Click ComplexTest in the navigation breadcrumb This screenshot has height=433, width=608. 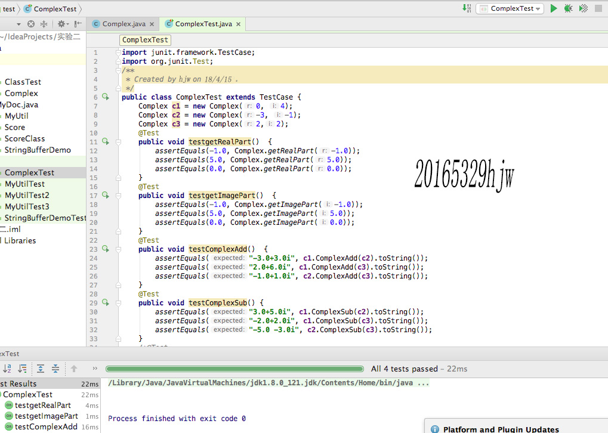(55, 9)
